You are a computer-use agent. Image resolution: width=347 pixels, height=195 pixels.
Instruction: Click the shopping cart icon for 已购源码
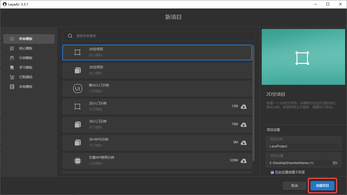point(12,77)
